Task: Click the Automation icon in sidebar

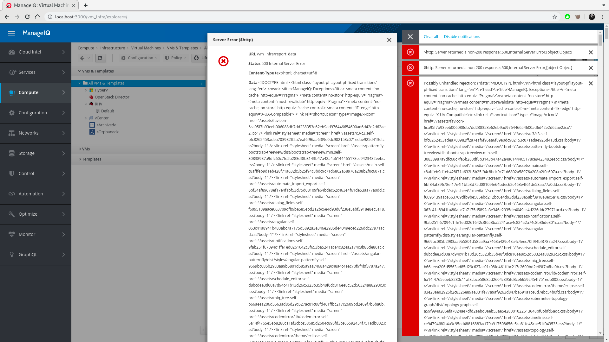Action: [x=12, y=194]
